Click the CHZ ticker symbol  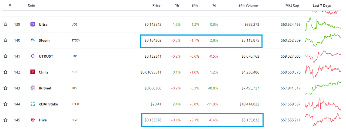point(75,72)
